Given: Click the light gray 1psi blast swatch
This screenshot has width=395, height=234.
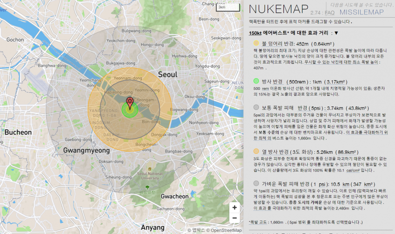Looking at the screenshot, I should click(256, 183).
